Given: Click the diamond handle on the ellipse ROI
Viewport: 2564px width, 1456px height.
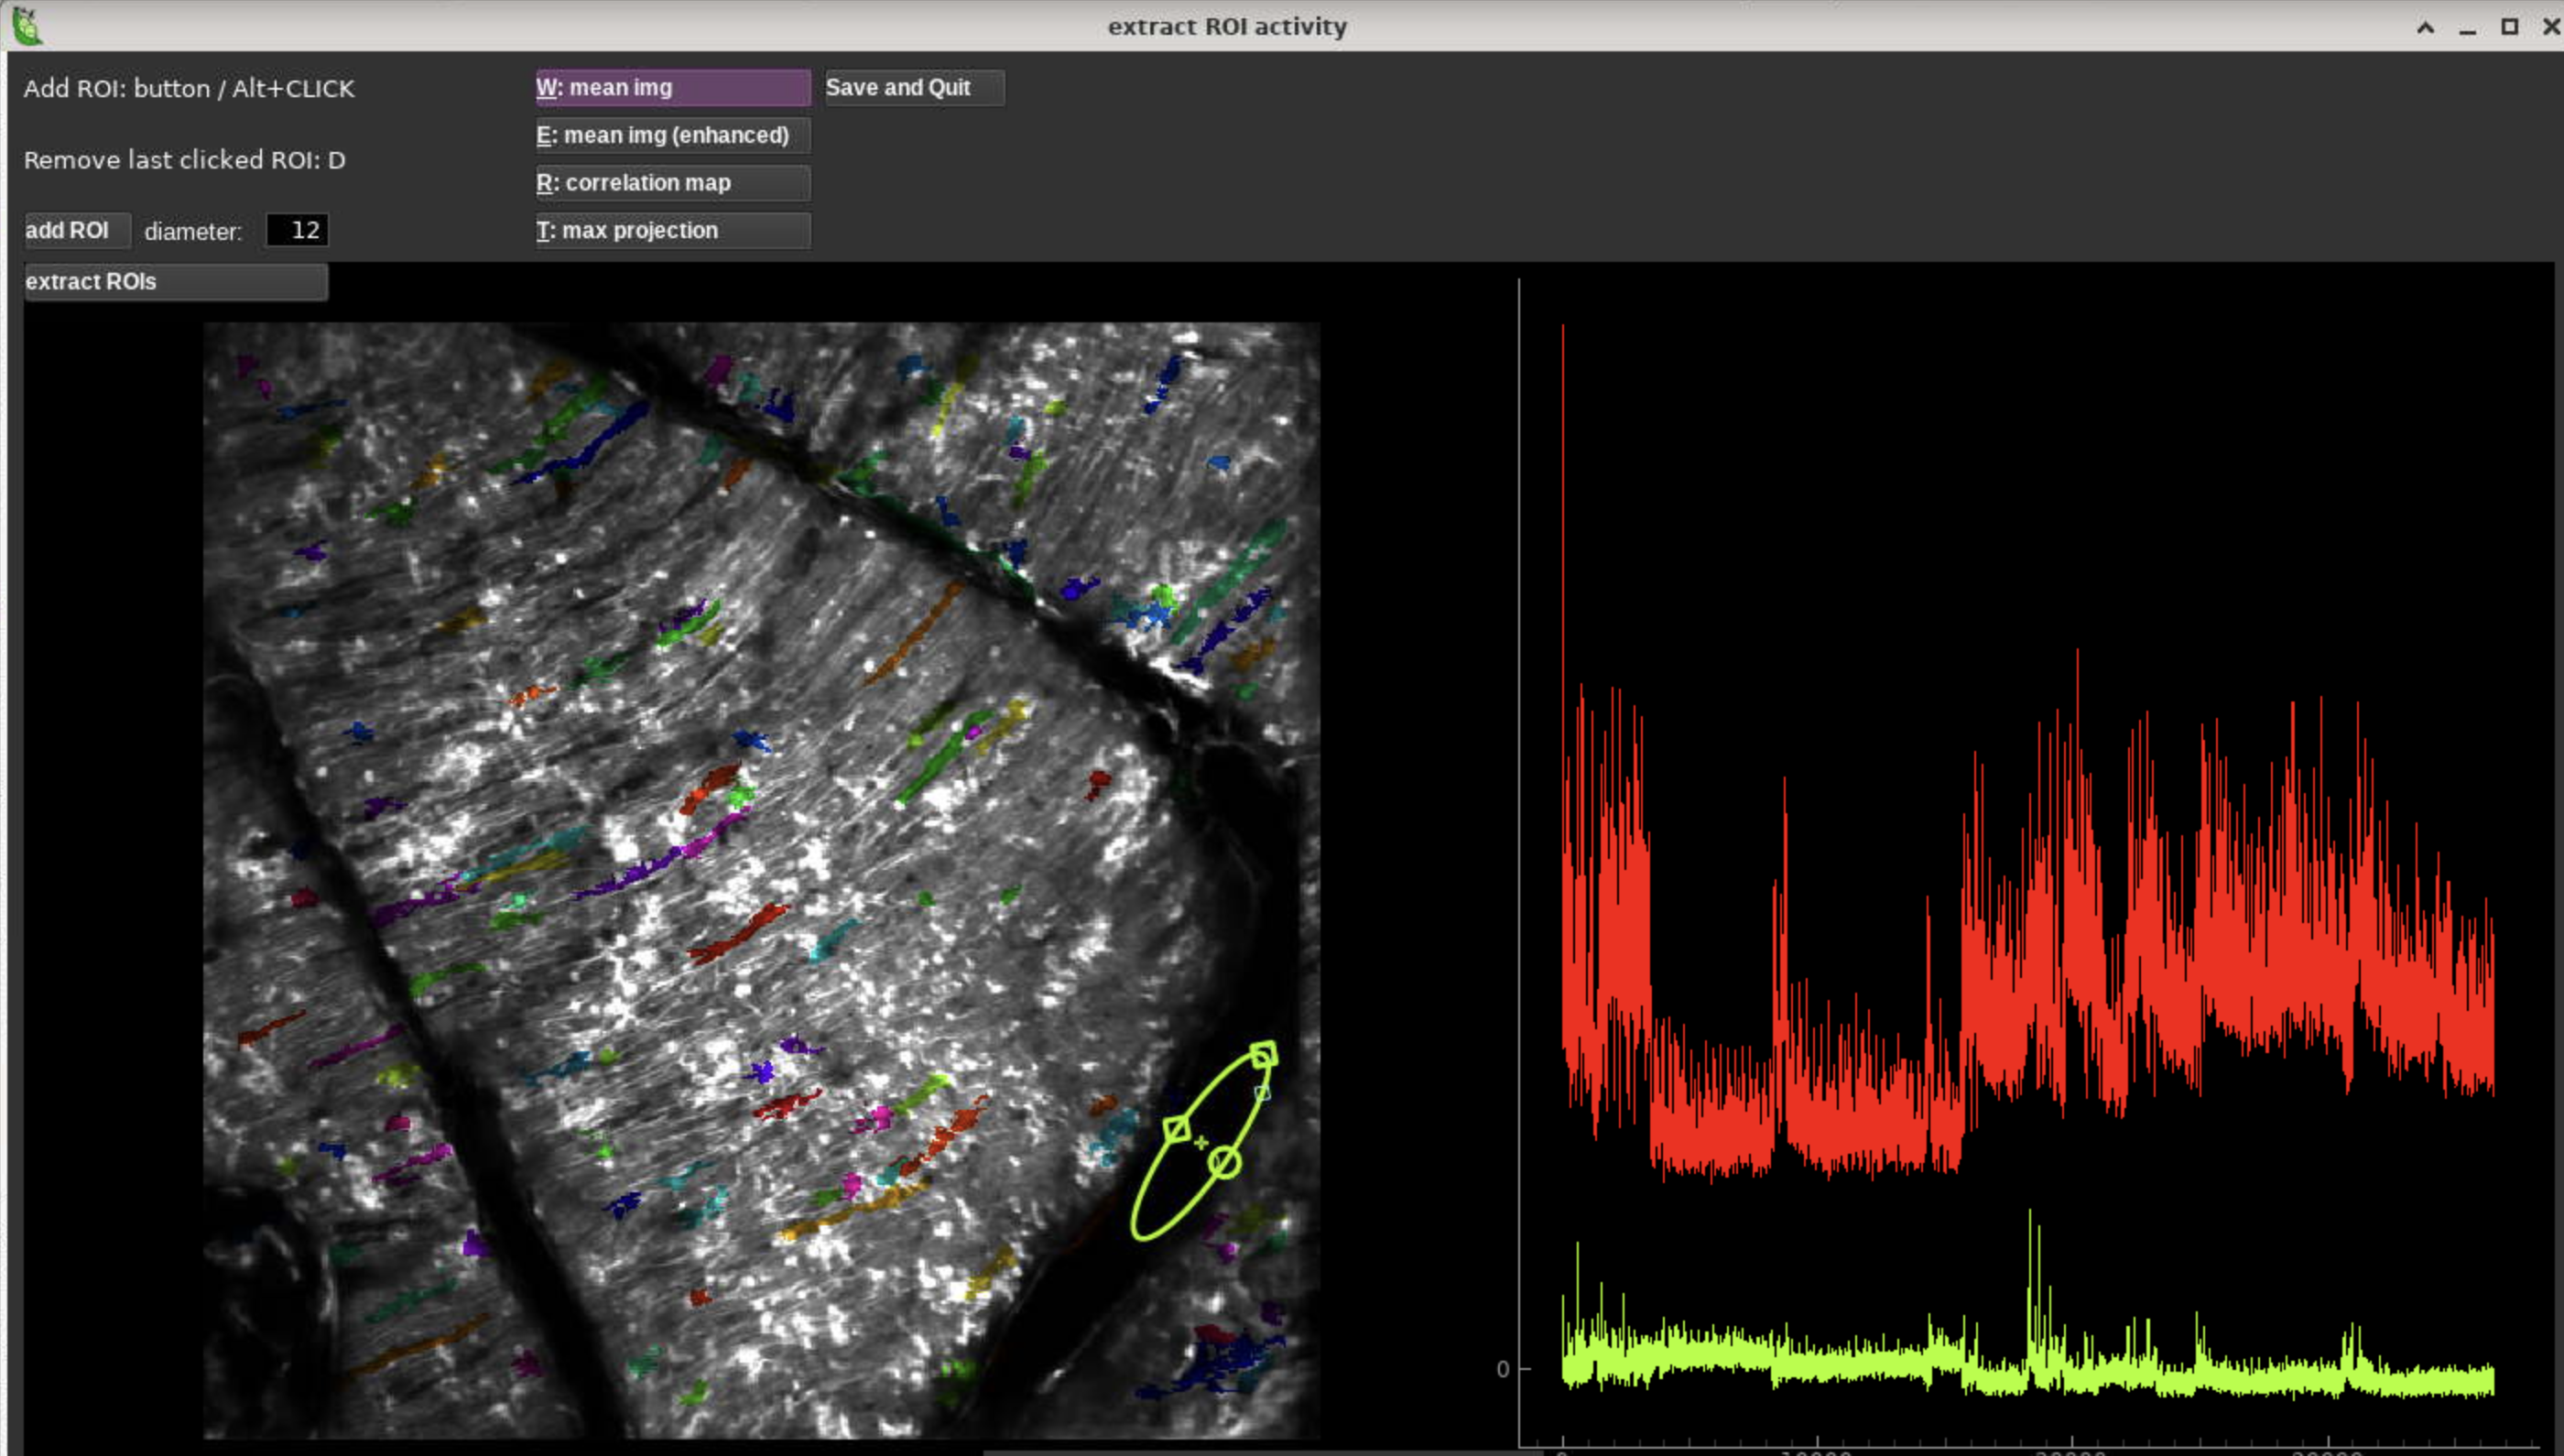Looking at the screenshot, I should tap(1177, 1130).
